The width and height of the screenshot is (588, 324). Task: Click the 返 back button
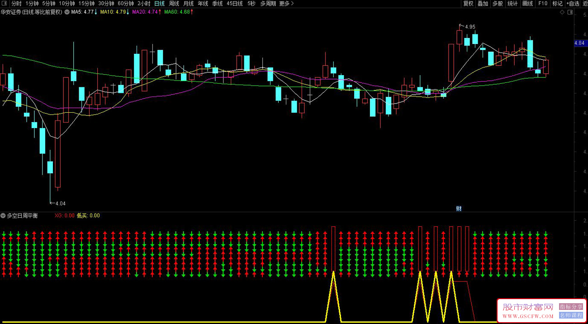coord(585,4)
